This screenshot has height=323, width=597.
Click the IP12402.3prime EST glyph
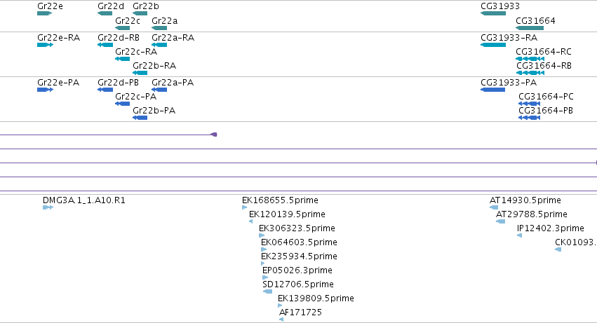(x=519, y=235)
